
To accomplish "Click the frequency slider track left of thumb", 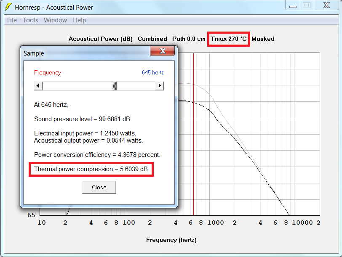I will tap(77, 86).
